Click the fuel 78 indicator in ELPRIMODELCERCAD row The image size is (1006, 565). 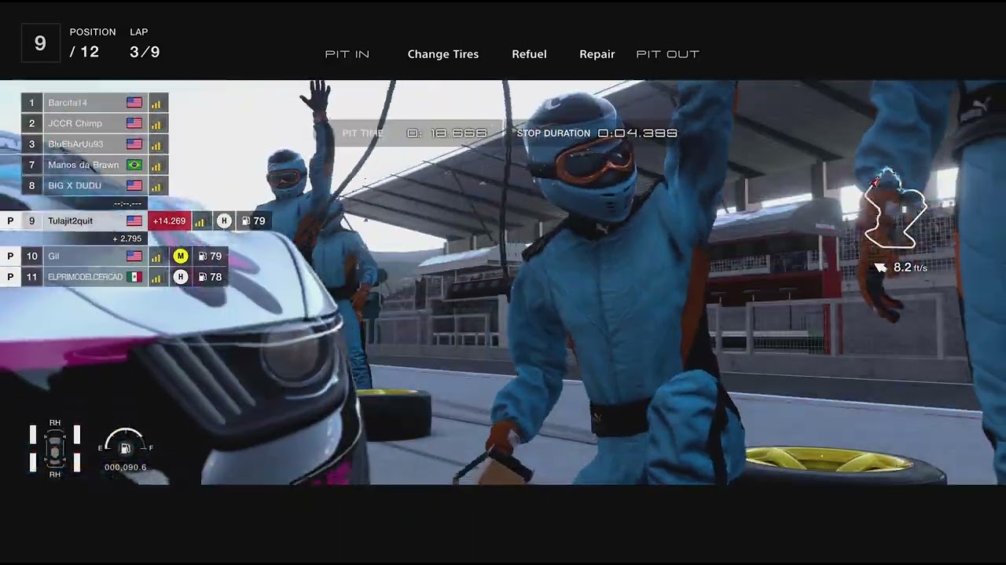(x=210, y=277)
